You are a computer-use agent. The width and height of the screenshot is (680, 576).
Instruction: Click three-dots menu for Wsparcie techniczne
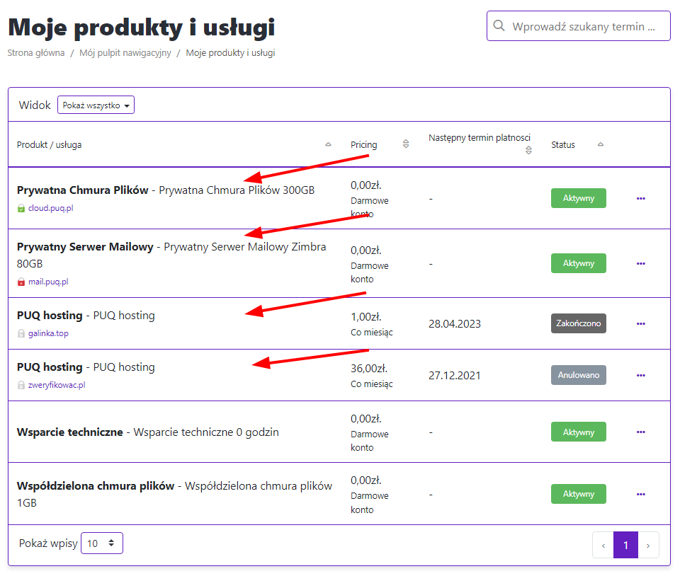pyautogui.click(x=640, y=432)
